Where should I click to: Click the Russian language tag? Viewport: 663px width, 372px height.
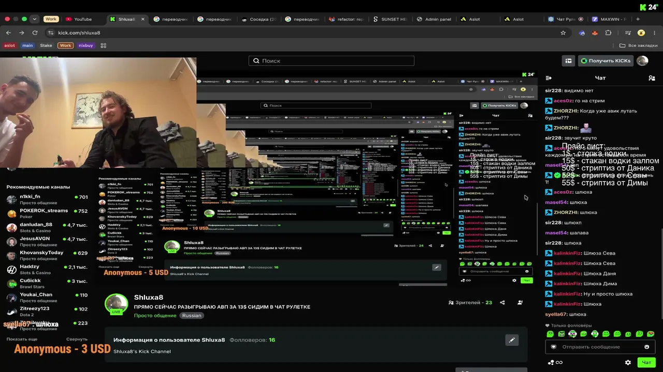click(192, 315)
